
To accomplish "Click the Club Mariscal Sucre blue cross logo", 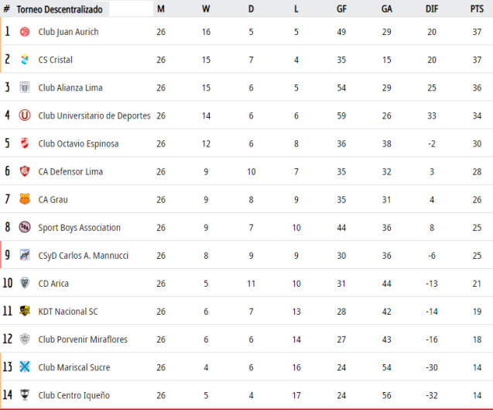I will coord(25,367).
